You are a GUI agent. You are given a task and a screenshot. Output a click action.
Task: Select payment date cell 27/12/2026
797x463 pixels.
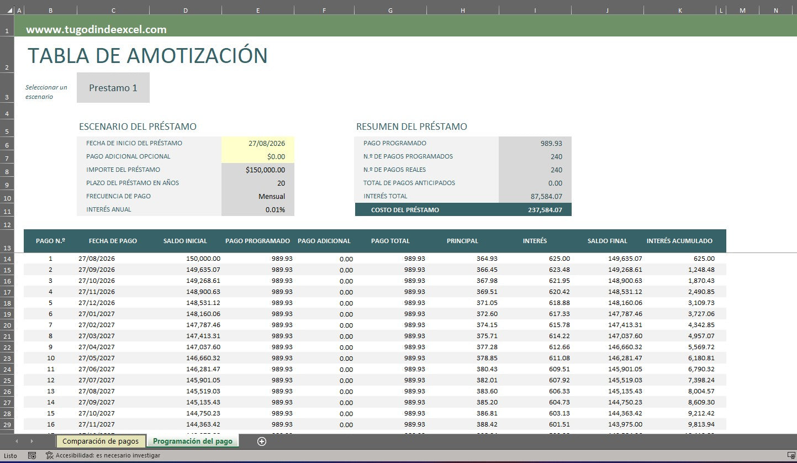click(113, 303)
